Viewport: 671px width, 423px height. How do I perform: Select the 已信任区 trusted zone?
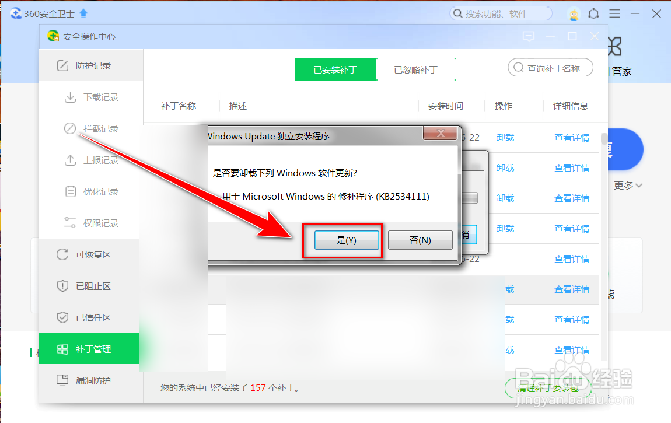coord(89,317)
